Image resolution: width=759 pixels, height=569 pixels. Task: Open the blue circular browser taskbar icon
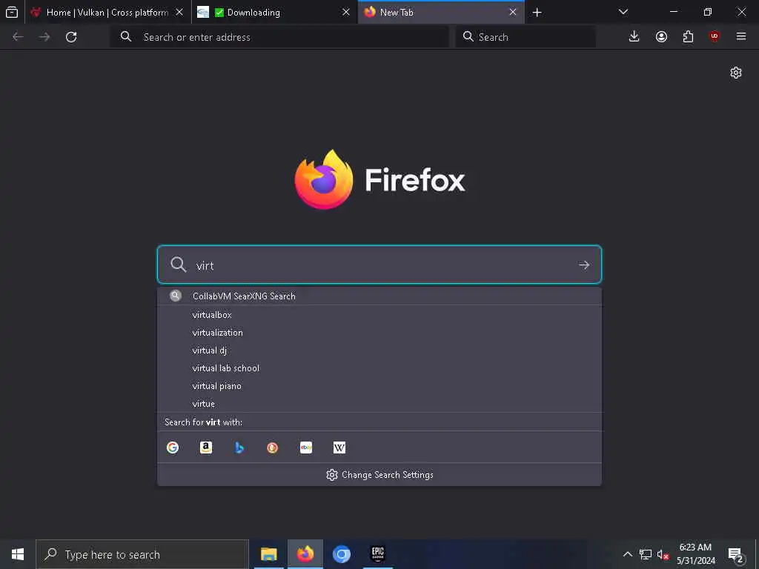point(341,554)
